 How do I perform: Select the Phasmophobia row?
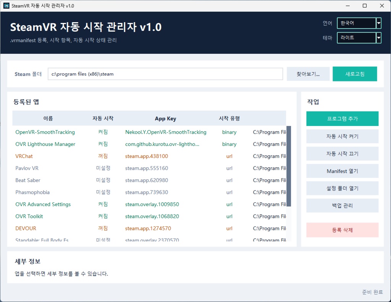click(149, 192)
